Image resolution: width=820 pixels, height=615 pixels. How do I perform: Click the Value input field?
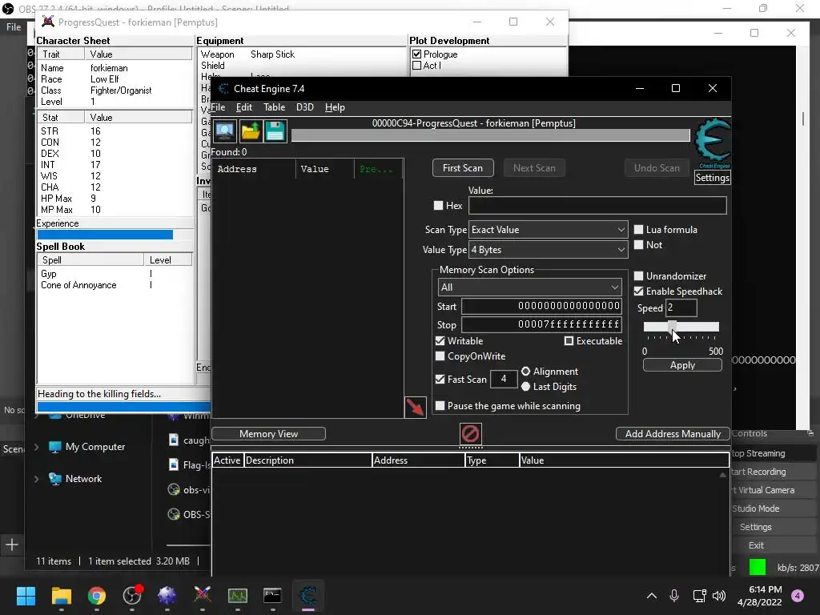[597, 206]
